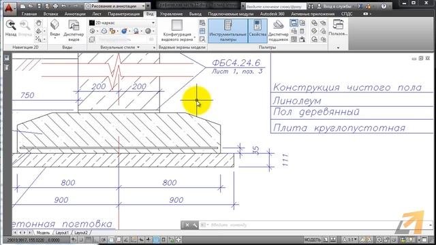The image size is (436, 245).
Task: Click the Пользов... user interface button
Action: [x=338, y=28]
